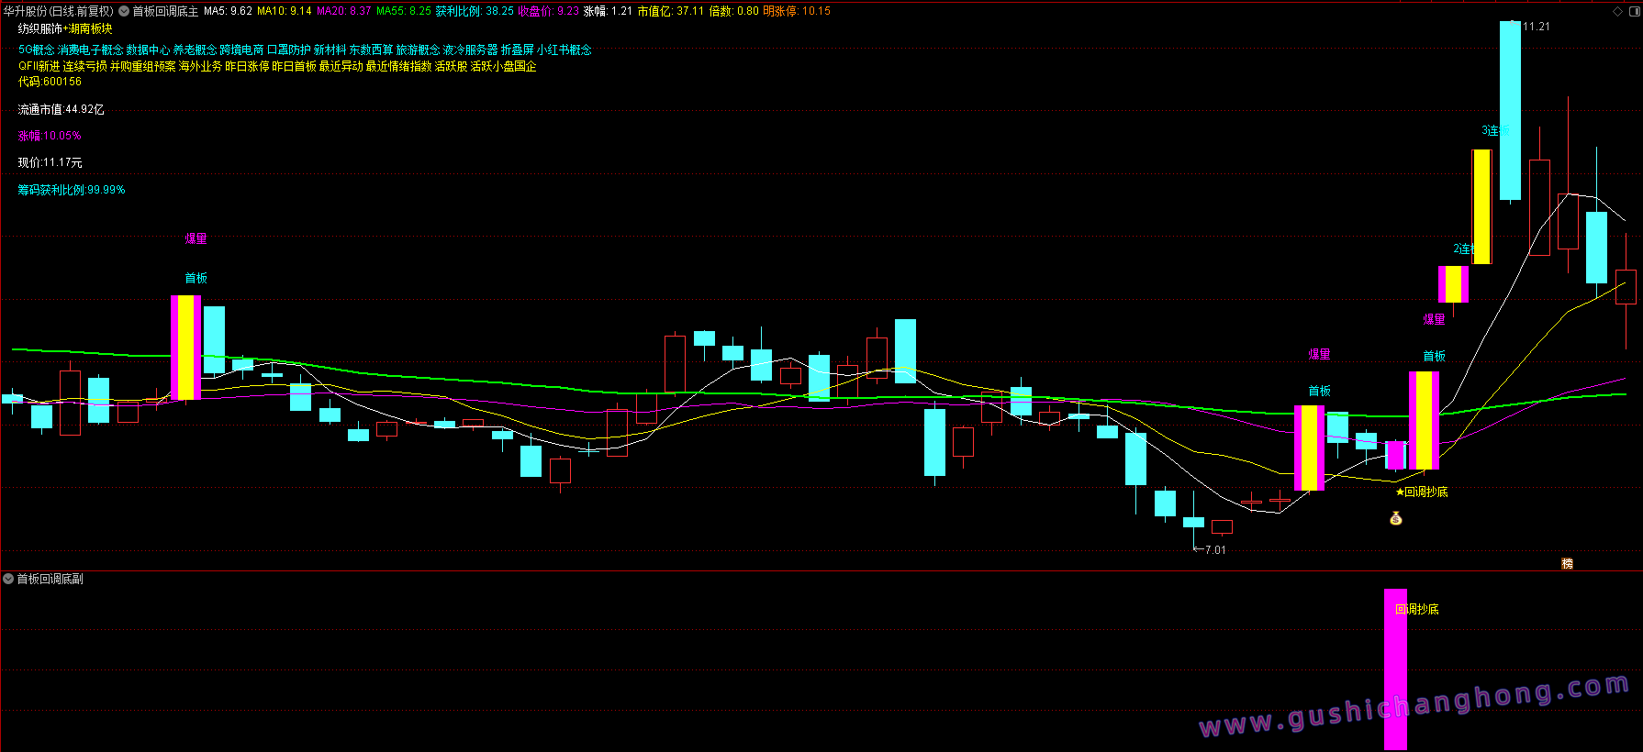The width and height of the screenshot is (1643, 752).
Task: Click the MA5 moving average label
Action: (x=228, y=11)
